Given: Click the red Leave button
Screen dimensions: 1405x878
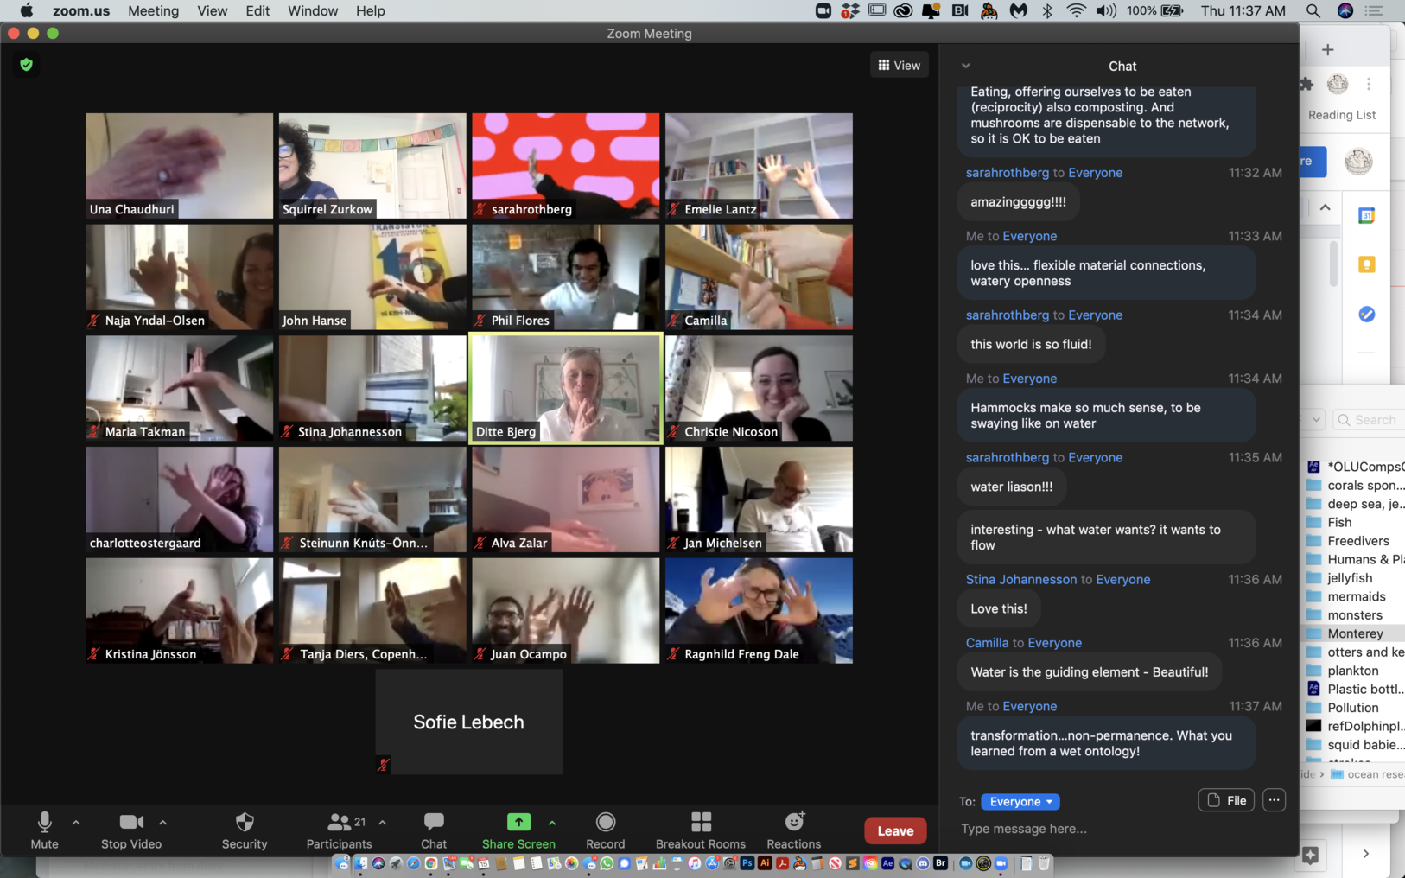Looking at the screenshot, I should pos(895,830).
